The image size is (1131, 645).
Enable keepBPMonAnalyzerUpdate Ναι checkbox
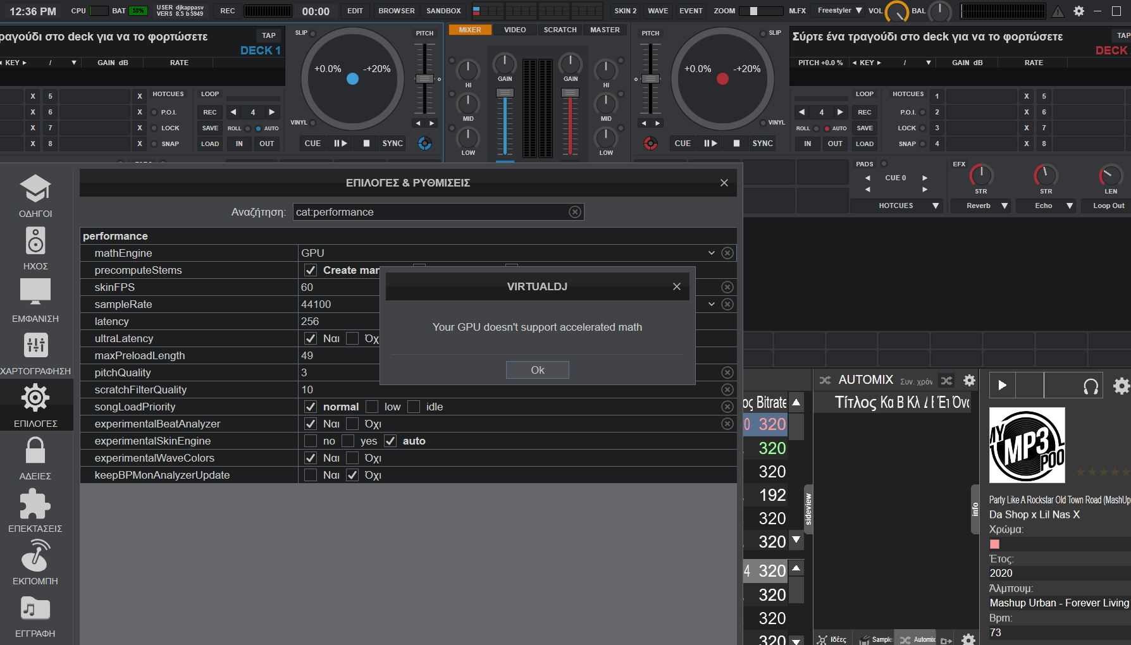(x=311, y=475)
